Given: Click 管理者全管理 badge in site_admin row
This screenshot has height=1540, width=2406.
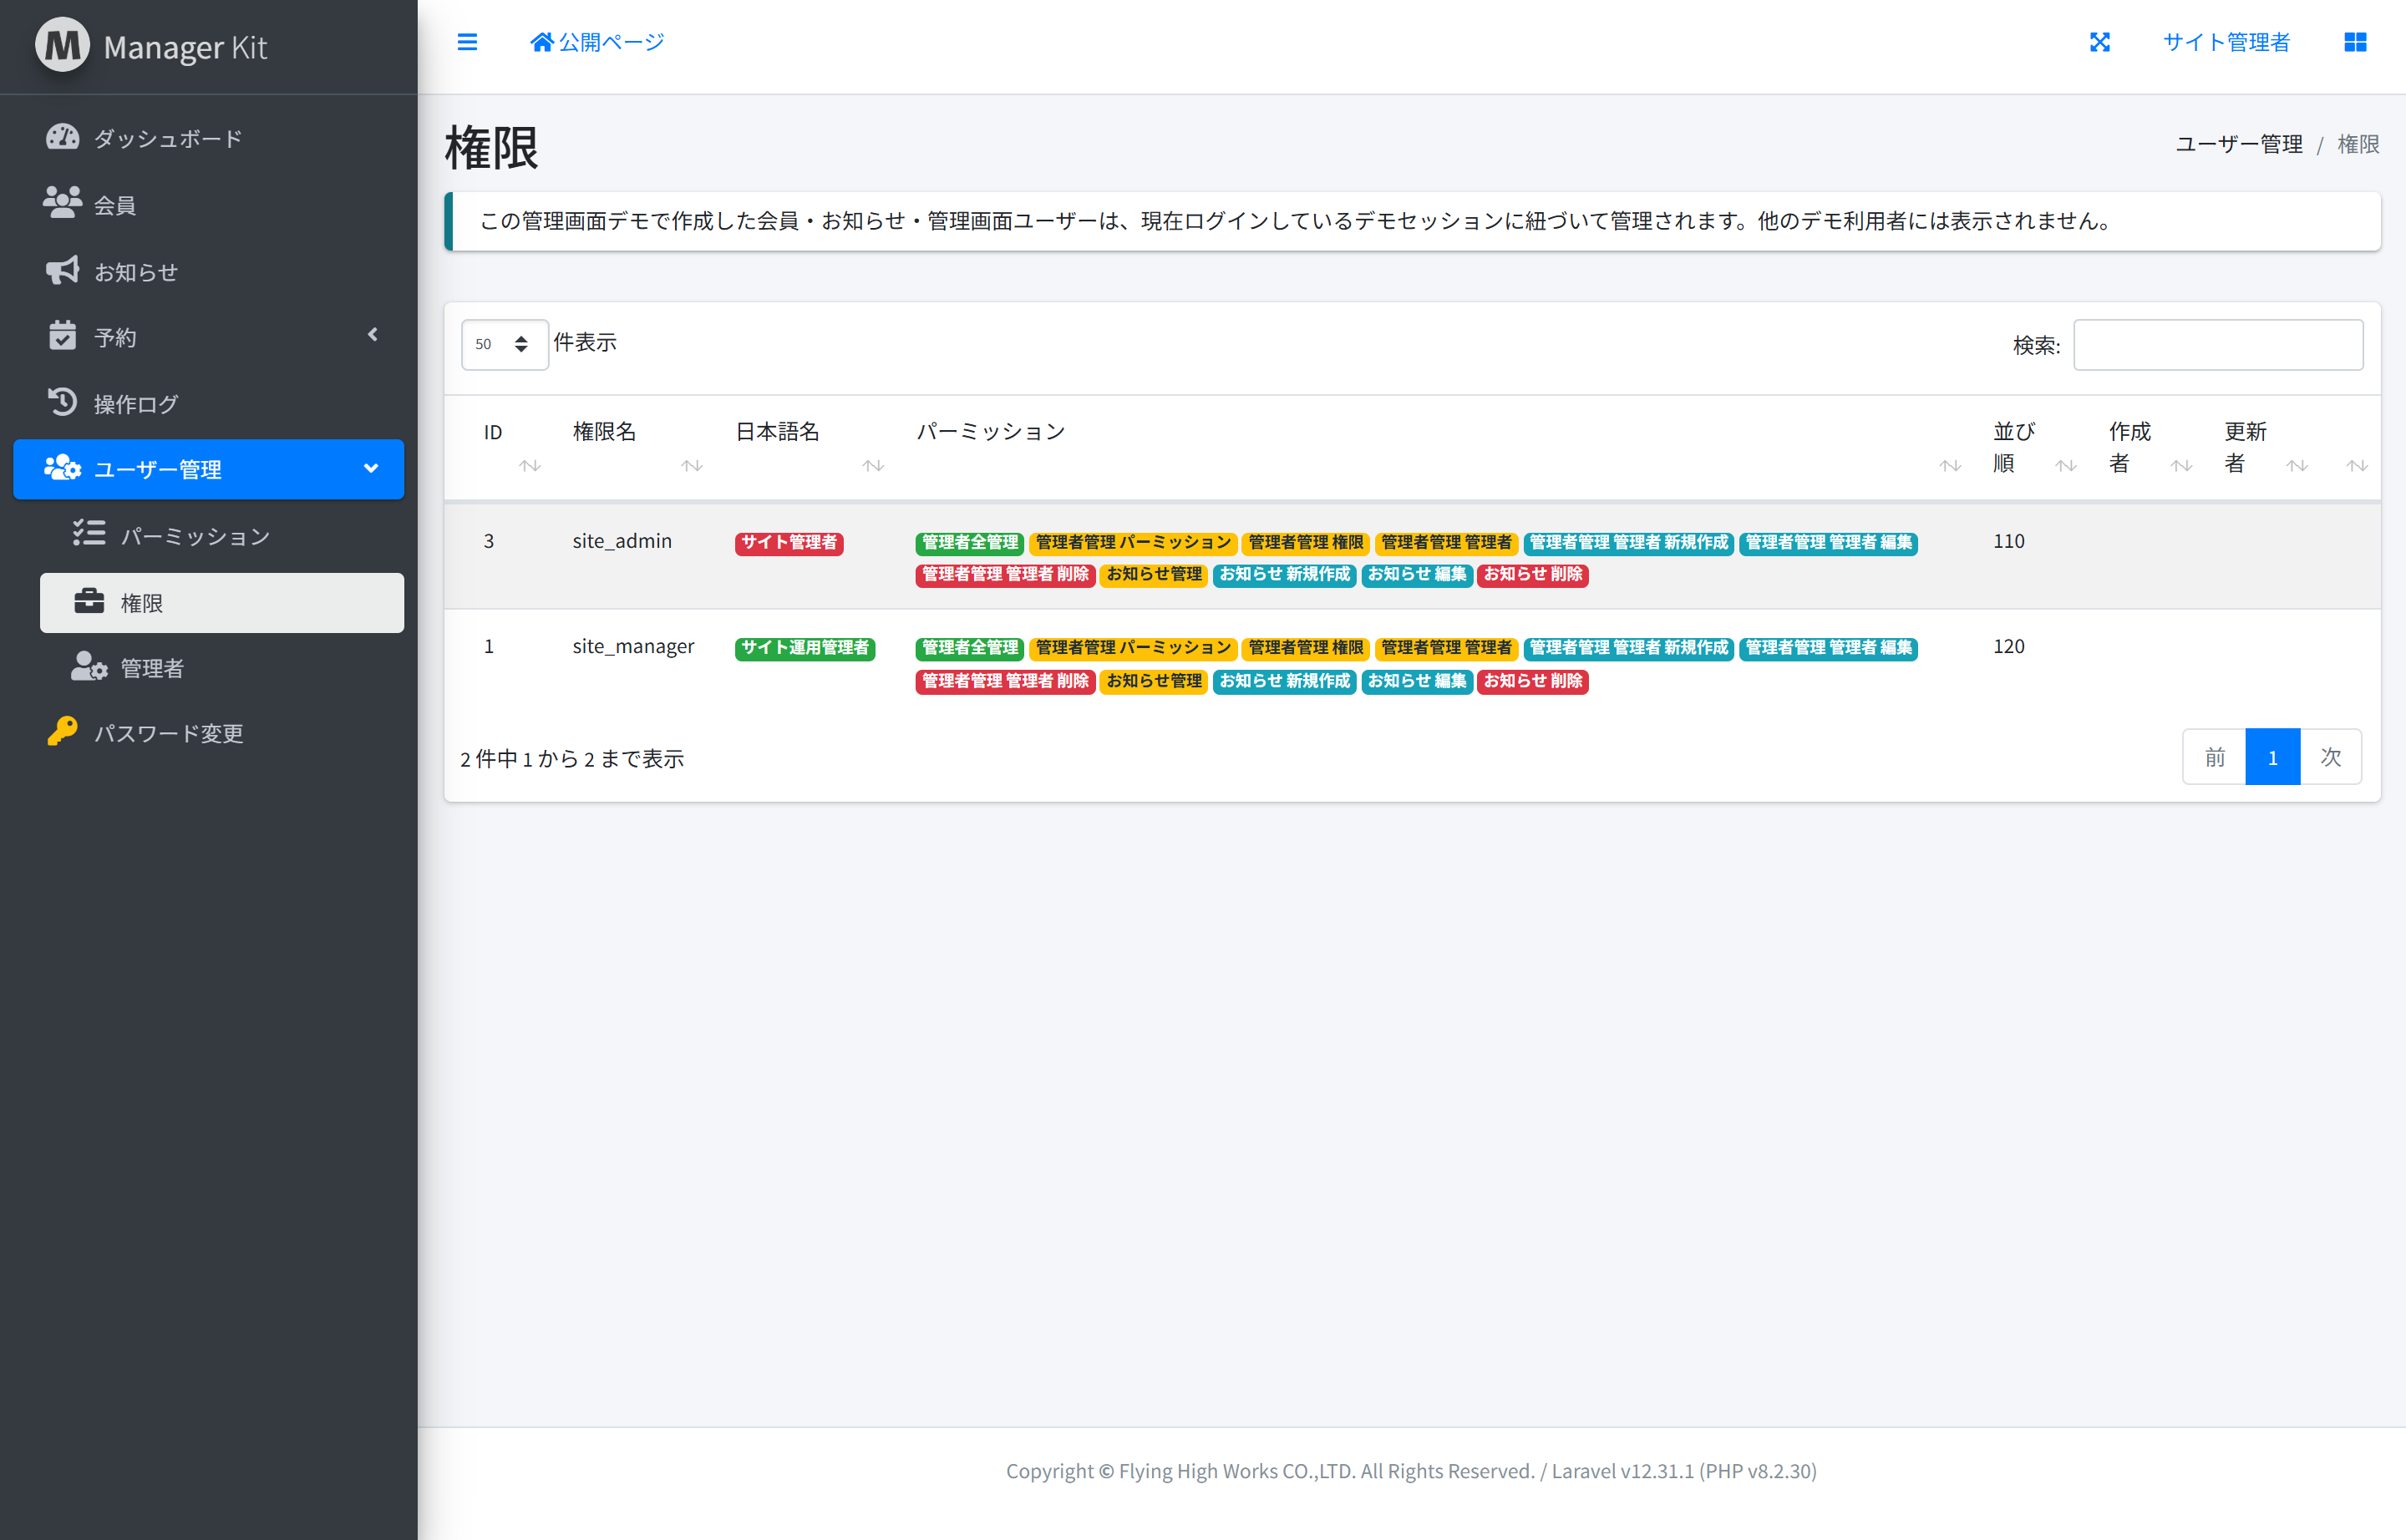Looking at the screenshot, I should (968, 543).
